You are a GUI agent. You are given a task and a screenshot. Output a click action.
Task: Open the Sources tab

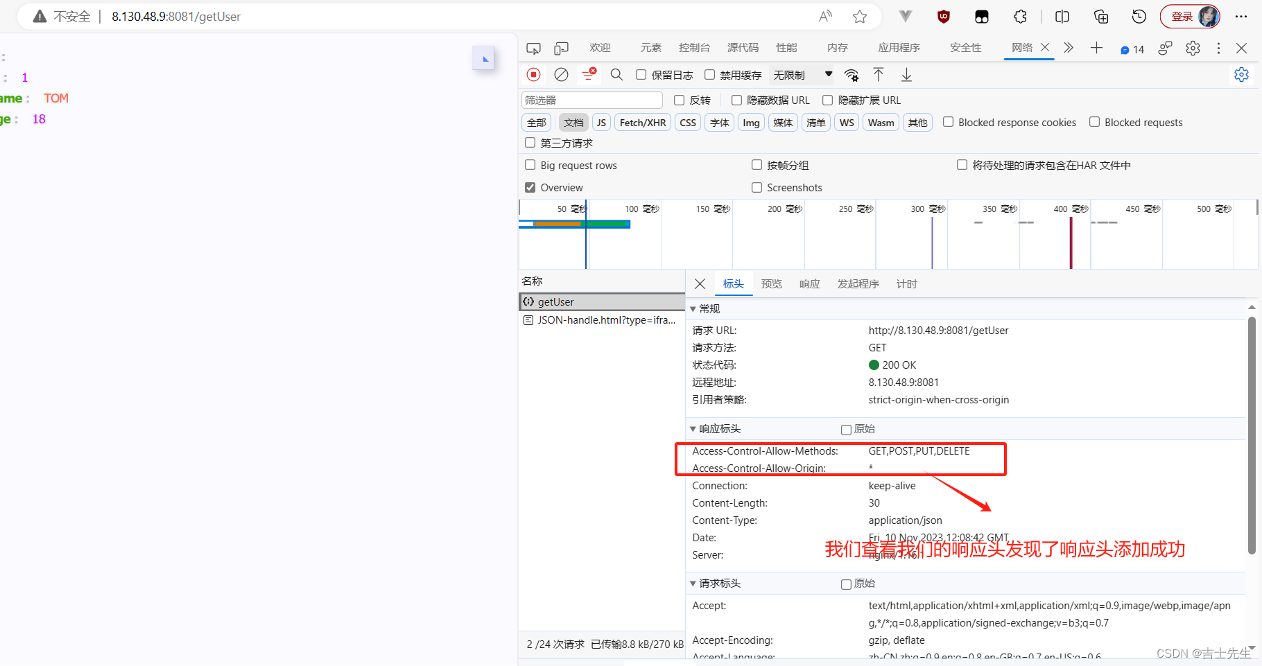coord(743,48)
